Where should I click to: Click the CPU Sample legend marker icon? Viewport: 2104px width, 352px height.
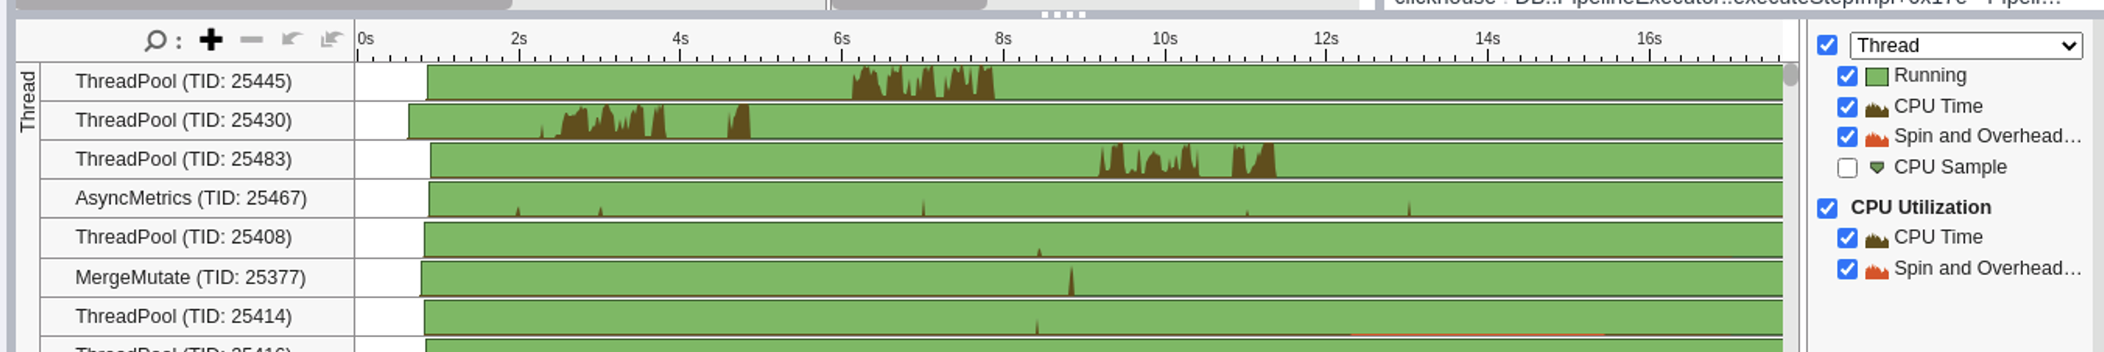(x=1877, y=167)
